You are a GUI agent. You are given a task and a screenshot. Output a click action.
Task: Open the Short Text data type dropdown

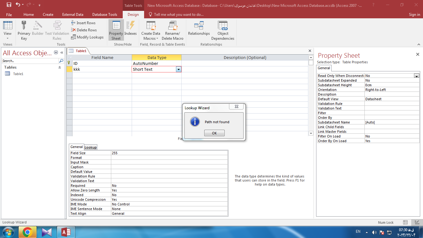[178, 70]
